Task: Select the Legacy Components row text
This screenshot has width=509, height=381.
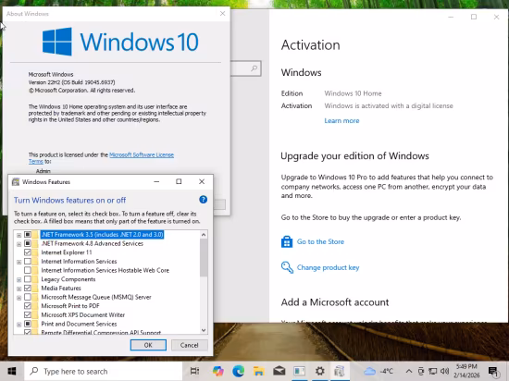Action: (68, 279)
